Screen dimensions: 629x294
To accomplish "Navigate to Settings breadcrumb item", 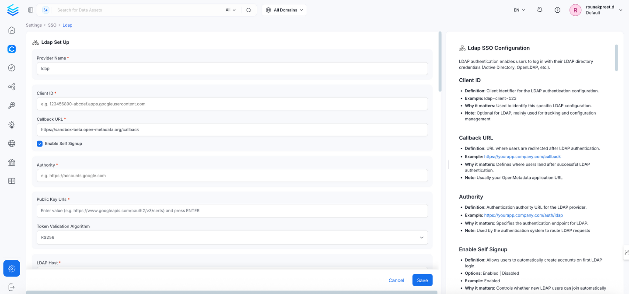I will pos(34,25).
